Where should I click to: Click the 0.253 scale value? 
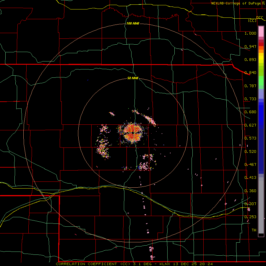point(250,217)
